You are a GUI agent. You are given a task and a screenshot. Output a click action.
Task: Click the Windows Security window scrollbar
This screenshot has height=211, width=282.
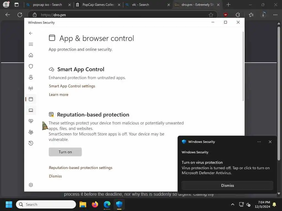point(243,66)
